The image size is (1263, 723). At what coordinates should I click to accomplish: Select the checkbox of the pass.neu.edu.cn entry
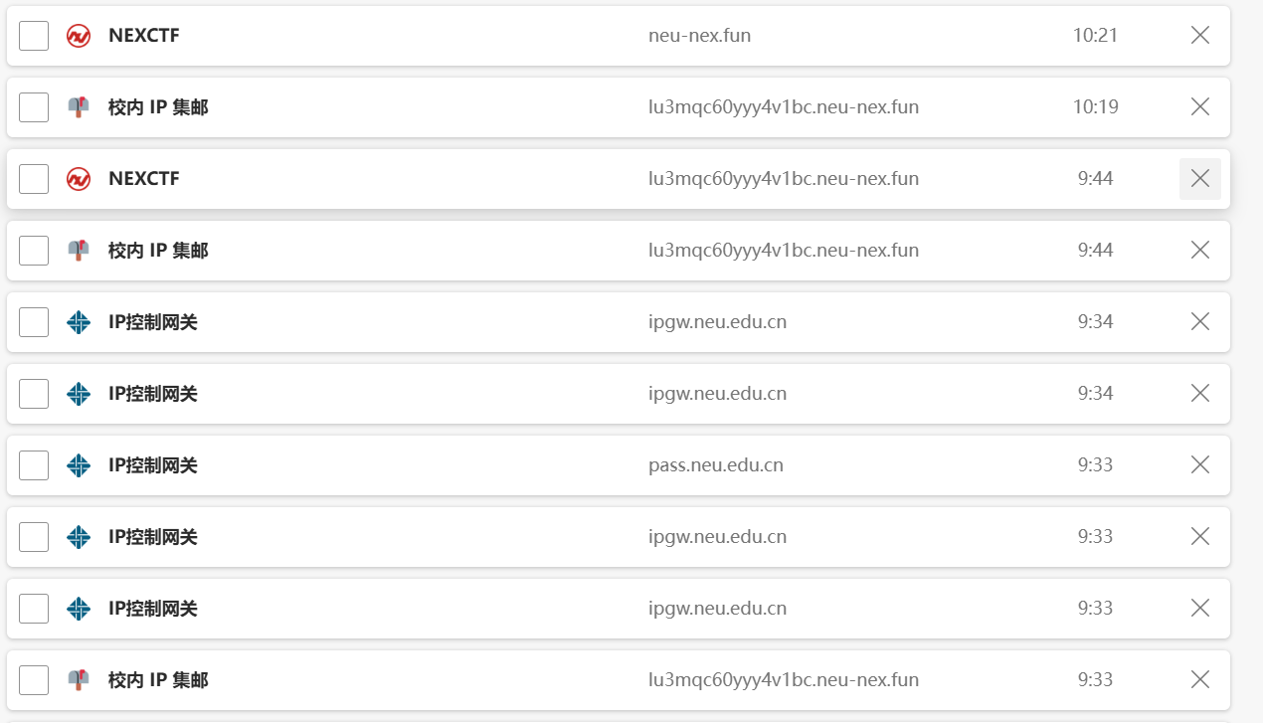(34, 465)
